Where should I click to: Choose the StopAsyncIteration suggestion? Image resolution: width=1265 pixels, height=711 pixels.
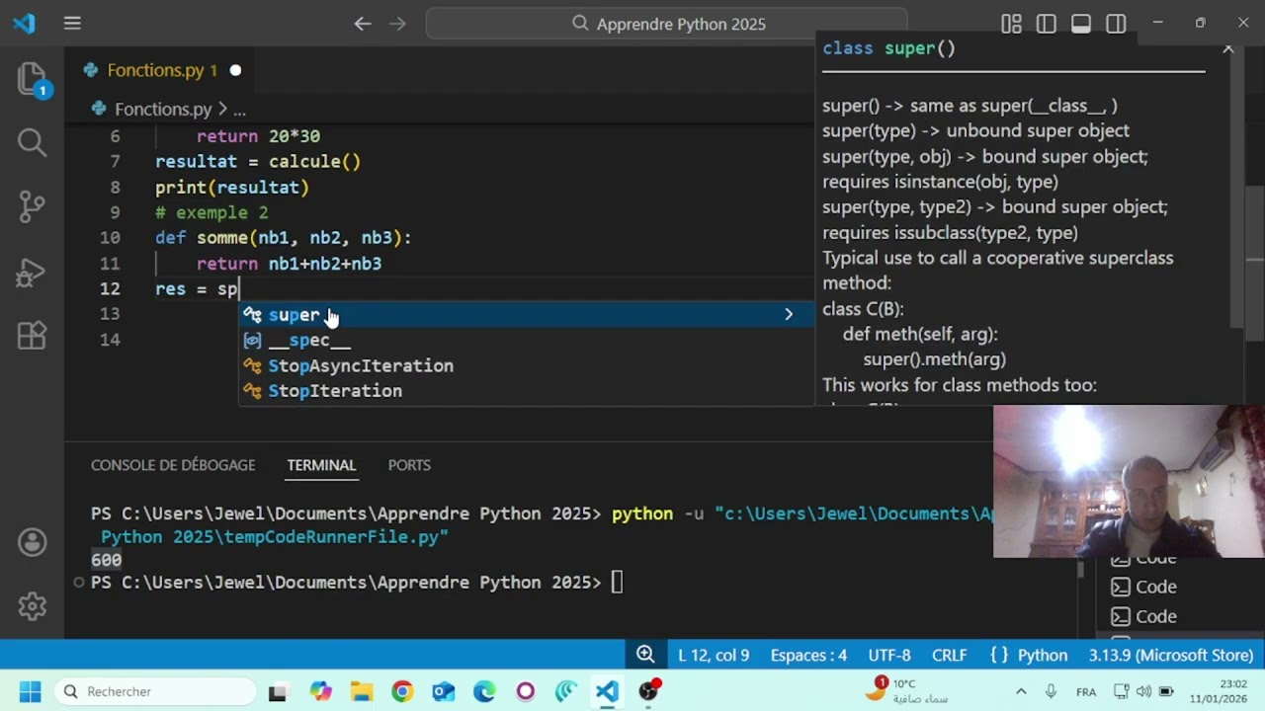click(526, 365)
